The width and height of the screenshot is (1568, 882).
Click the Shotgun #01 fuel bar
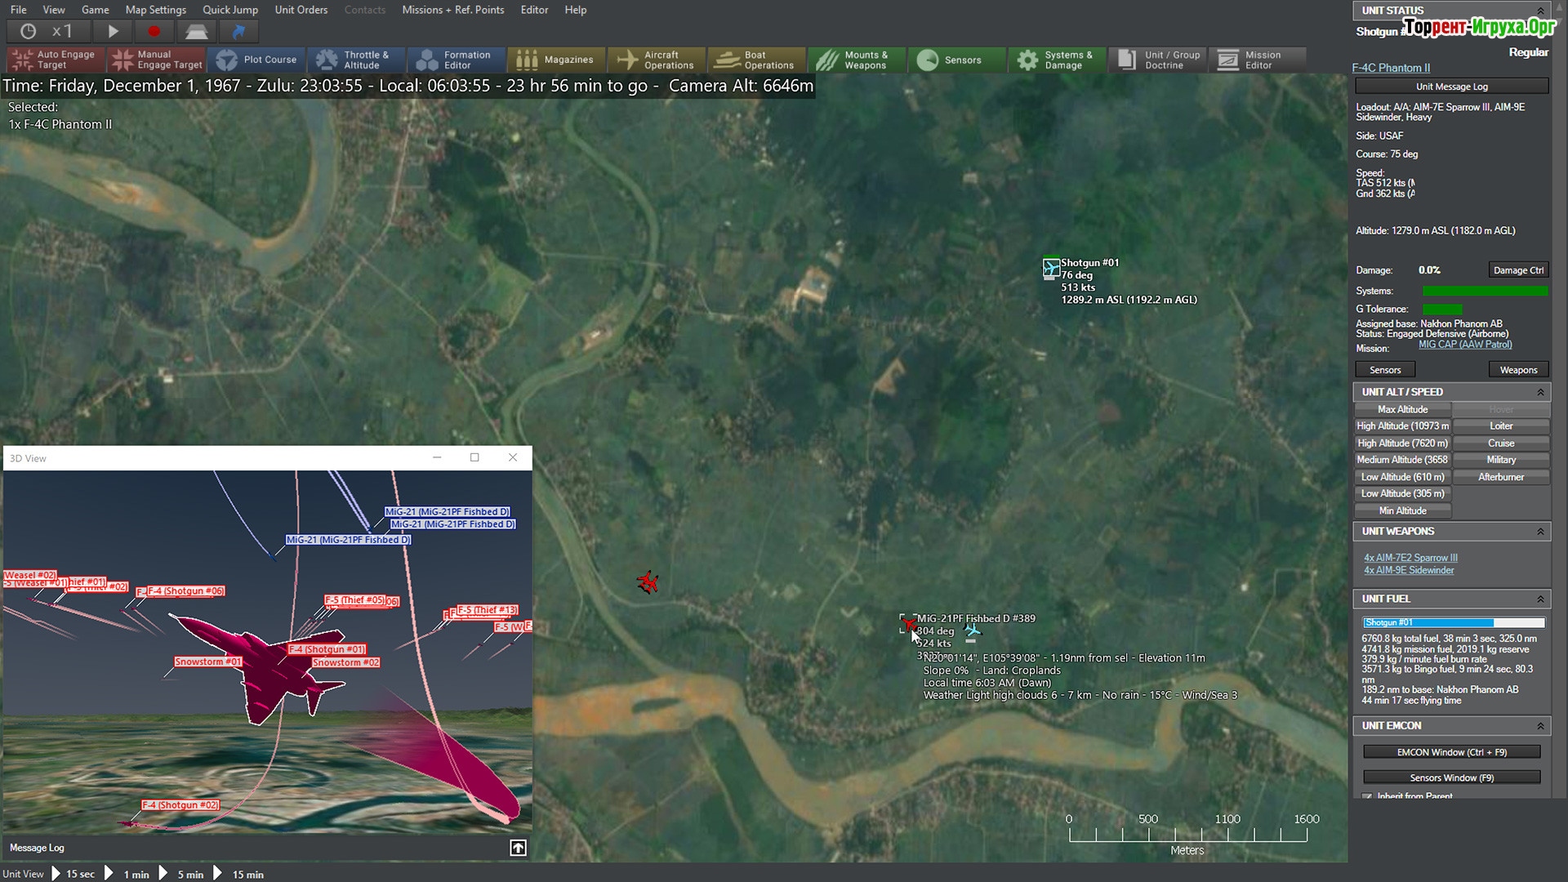(1452, 622)
